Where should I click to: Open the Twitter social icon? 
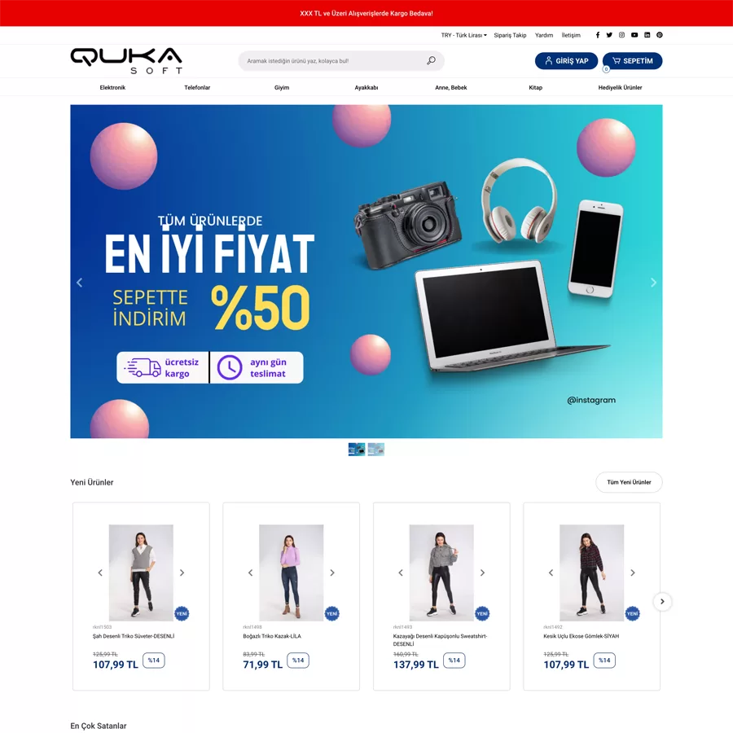coord(609,35)
